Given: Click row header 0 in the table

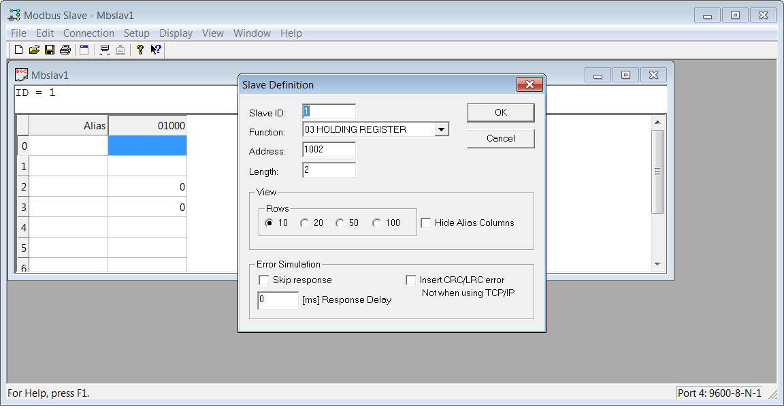Looking at the screenshot, I should (x=24, y=146).
